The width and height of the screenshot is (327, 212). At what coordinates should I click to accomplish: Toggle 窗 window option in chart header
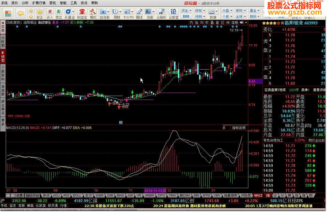click(x=218, y=23)
